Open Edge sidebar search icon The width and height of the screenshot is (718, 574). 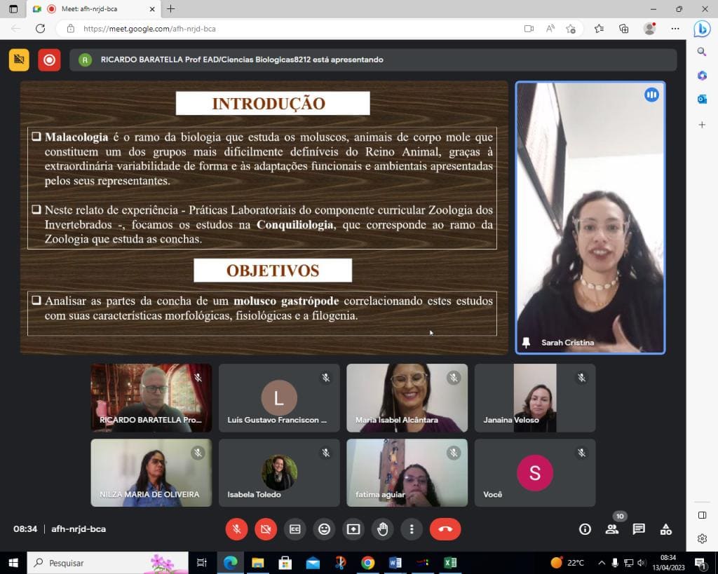(701, 52)
